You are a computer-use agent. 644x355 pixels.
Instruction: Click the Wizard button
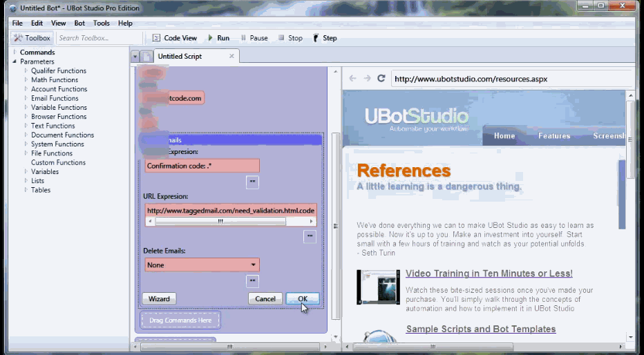159,299
